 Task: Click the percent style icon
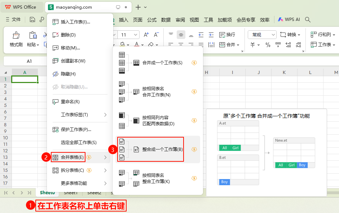click(268, 45)
